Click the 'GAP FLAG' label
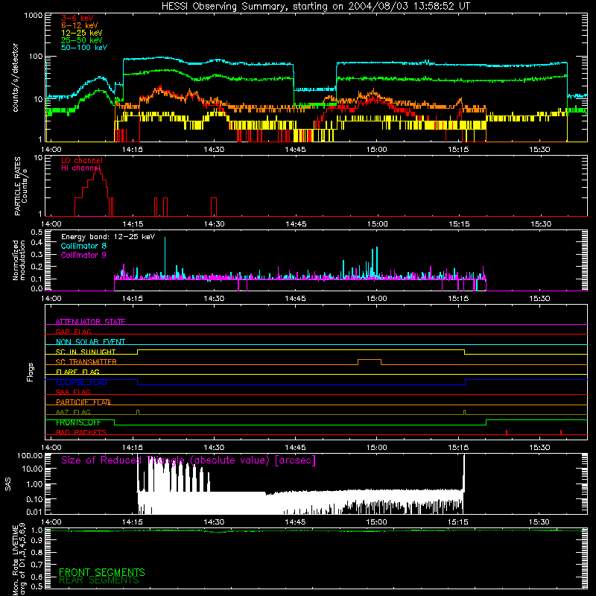Screen dimensions: 596x596 tap(73, 332)
